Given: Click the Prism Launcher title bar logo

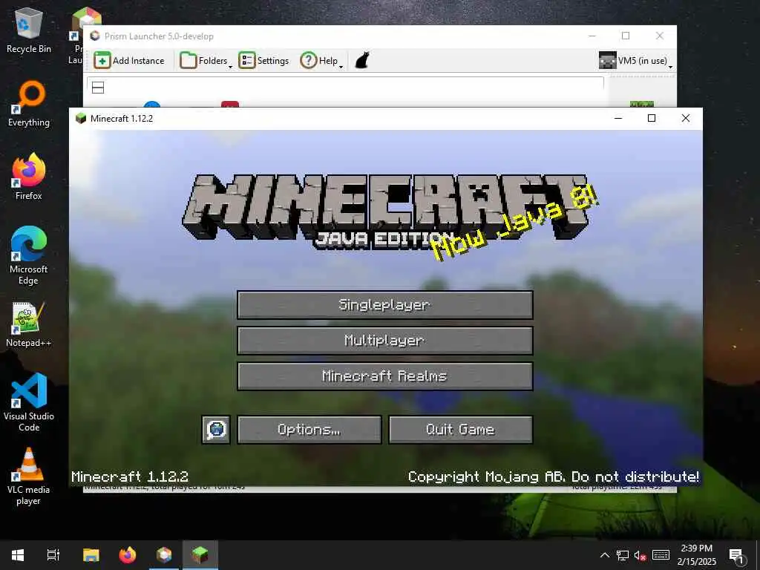Looking at the screenshot, I should [x=95, y=36].
